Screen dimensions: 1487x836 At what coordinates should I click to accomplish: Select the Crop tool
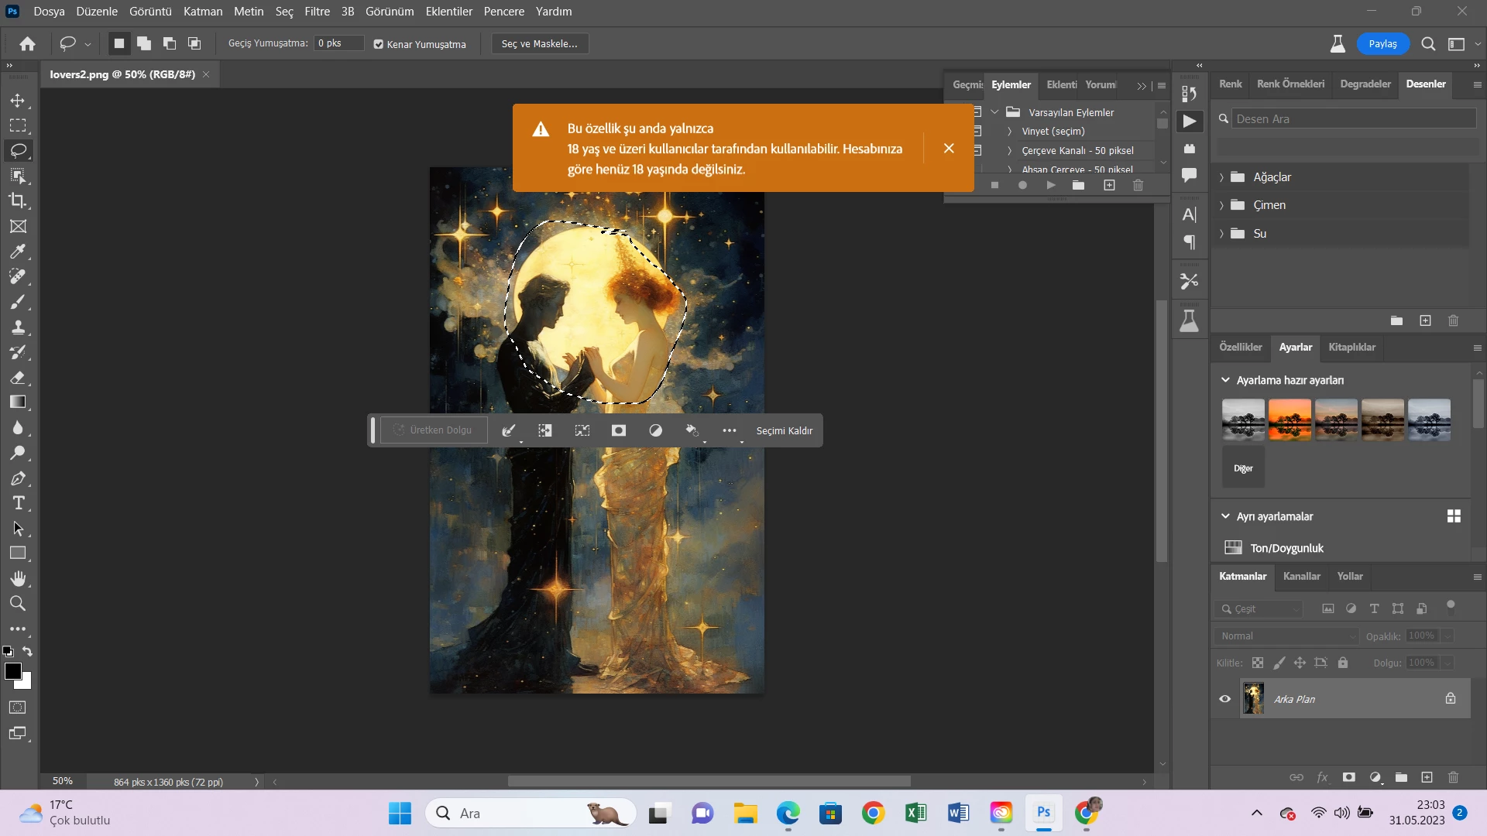point(18,200)
